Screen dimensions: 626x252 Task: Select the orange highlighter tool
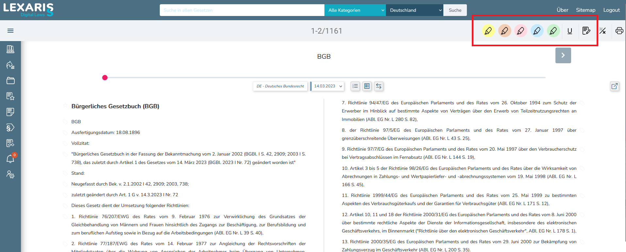(504, 31)
